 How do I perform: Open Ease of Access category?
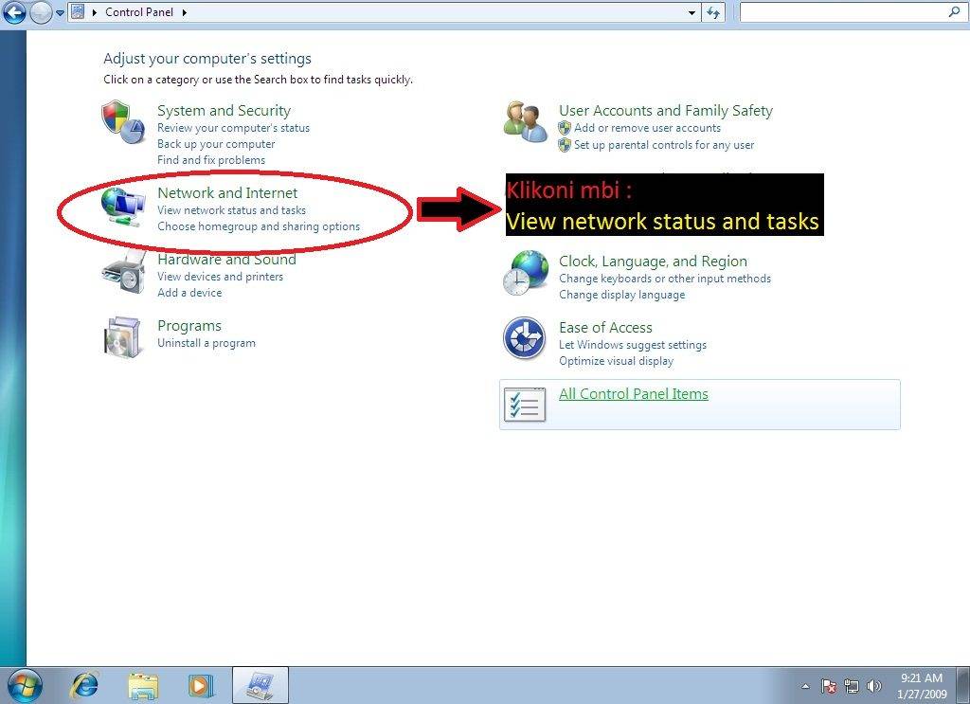[605, 327]
